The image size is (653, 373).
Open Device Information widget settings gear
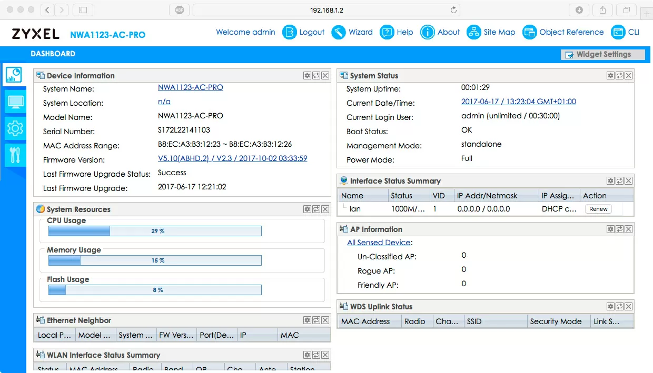click(x=307, y=76)
